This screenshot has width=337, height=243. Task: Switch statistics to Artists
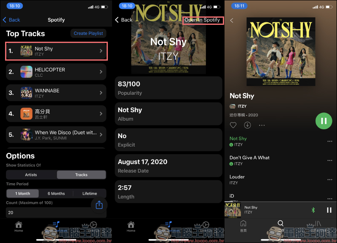[31, 175]
